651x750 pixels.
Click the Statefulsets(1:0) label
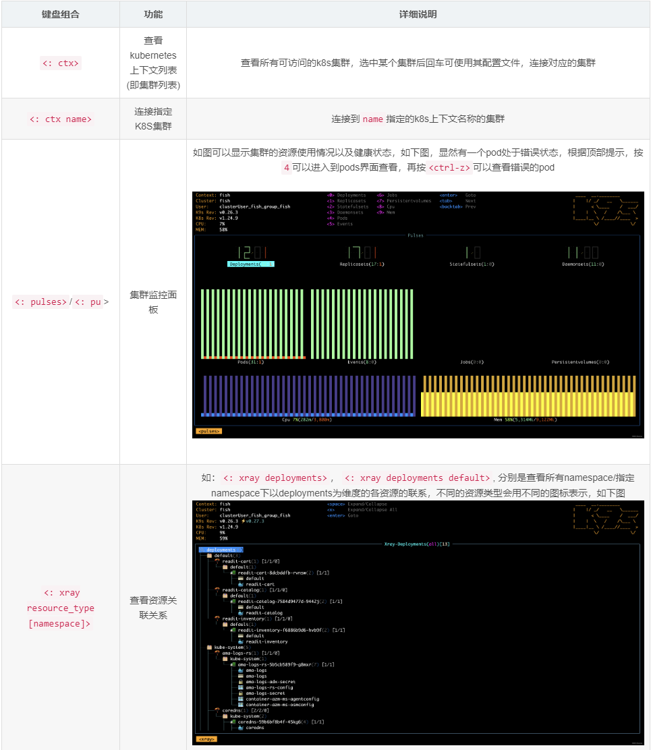[472, 264]
